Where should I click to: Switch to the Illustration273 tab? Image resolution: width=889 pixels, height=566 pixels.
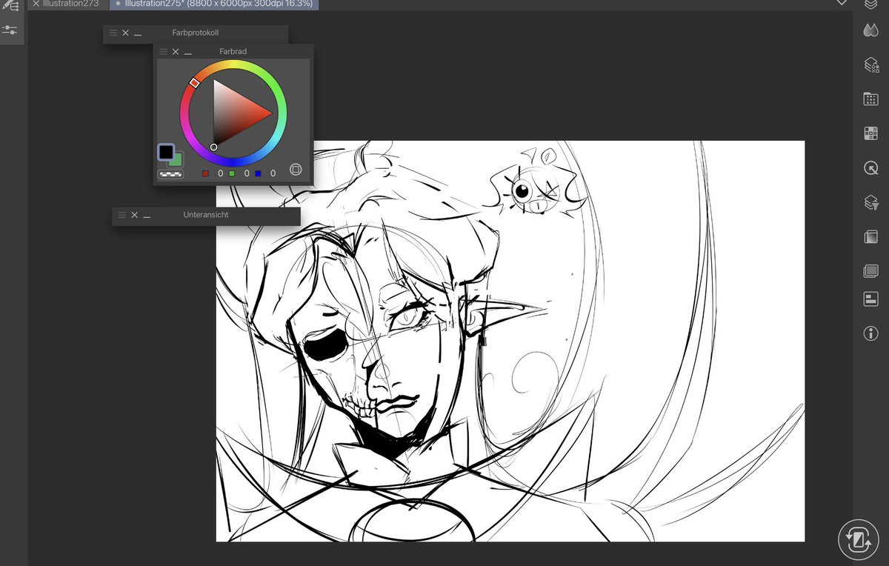(72, 4)
